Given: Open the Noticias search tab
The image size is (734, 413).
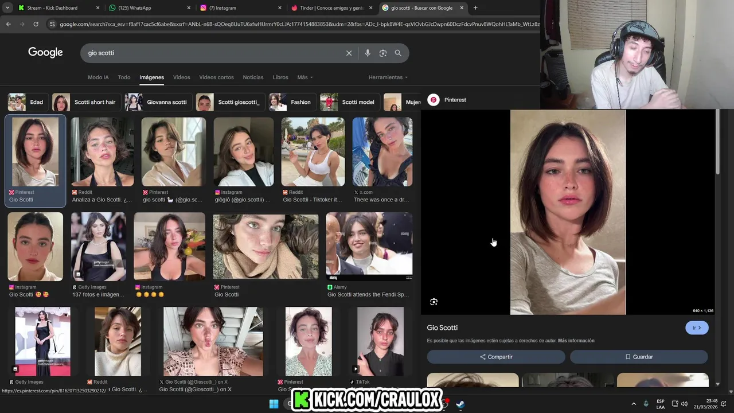Looking at the screenshot, I should [253, 77].
